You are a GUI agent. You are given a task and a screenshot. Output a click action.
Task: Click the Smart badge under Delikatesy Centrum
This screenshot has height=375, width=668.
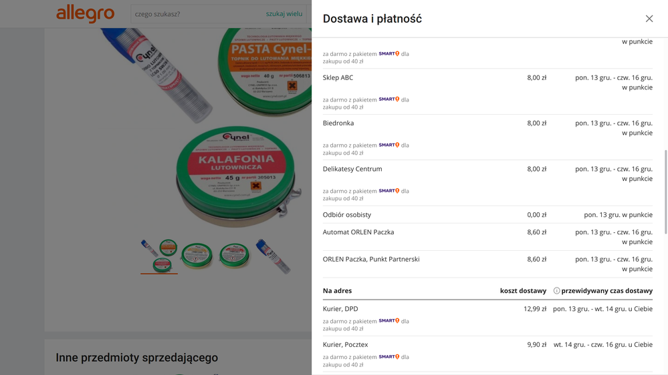(389, 191)
